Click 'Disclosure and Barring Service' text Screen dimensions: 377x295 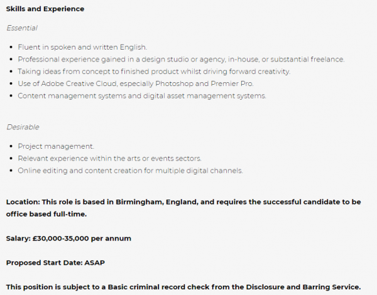[303, 287]
